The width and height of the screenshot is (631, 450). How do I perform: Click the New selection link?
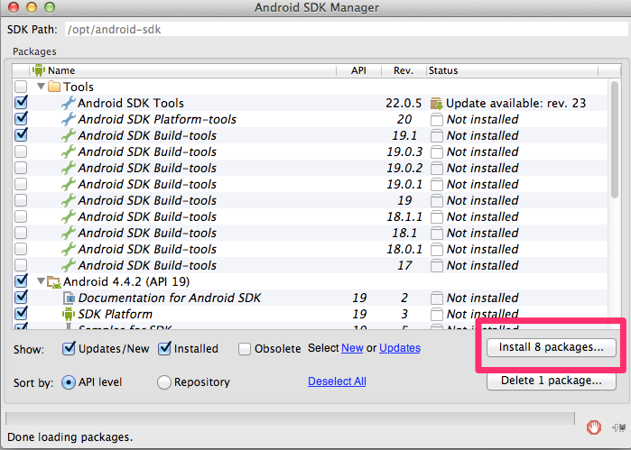352,348
